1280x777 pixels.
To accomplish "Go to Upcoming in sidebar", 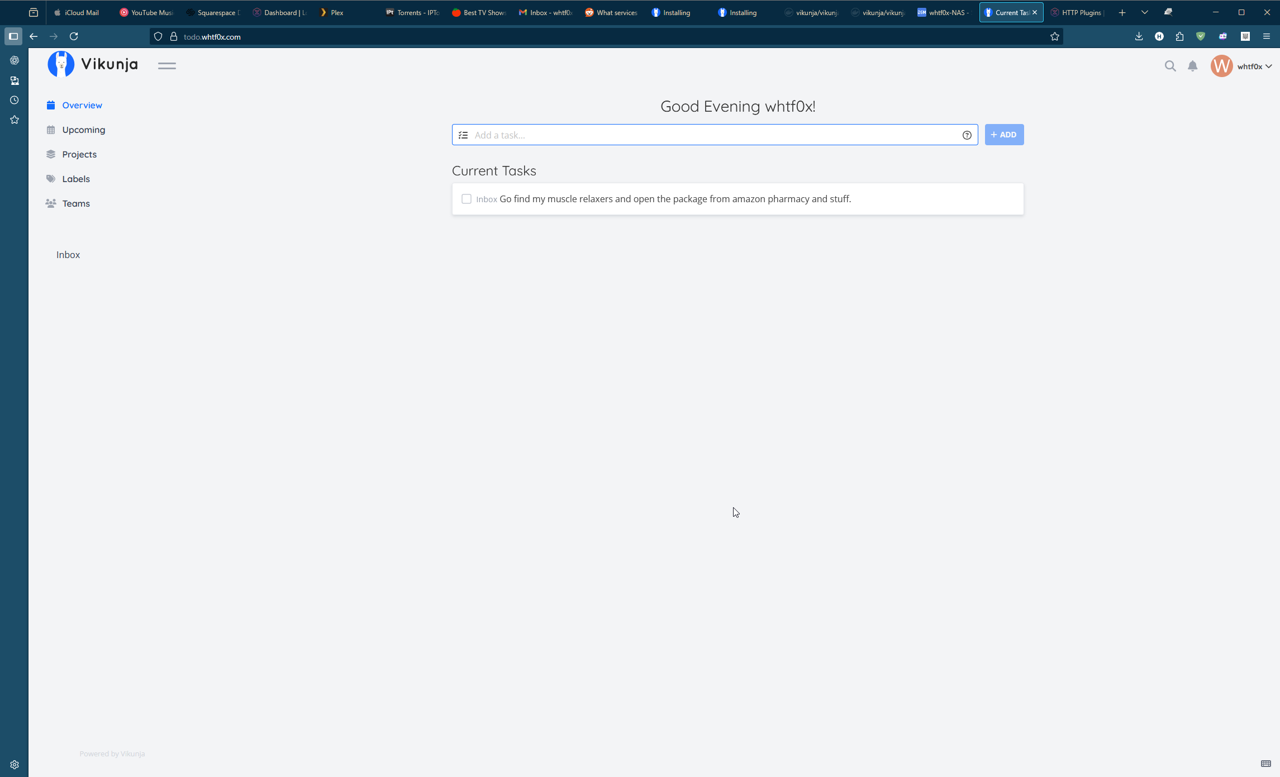I will [83, 130].
